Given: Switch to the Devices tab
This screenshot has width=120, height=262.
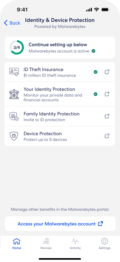Looking at the screenshot, I should 46,244.
